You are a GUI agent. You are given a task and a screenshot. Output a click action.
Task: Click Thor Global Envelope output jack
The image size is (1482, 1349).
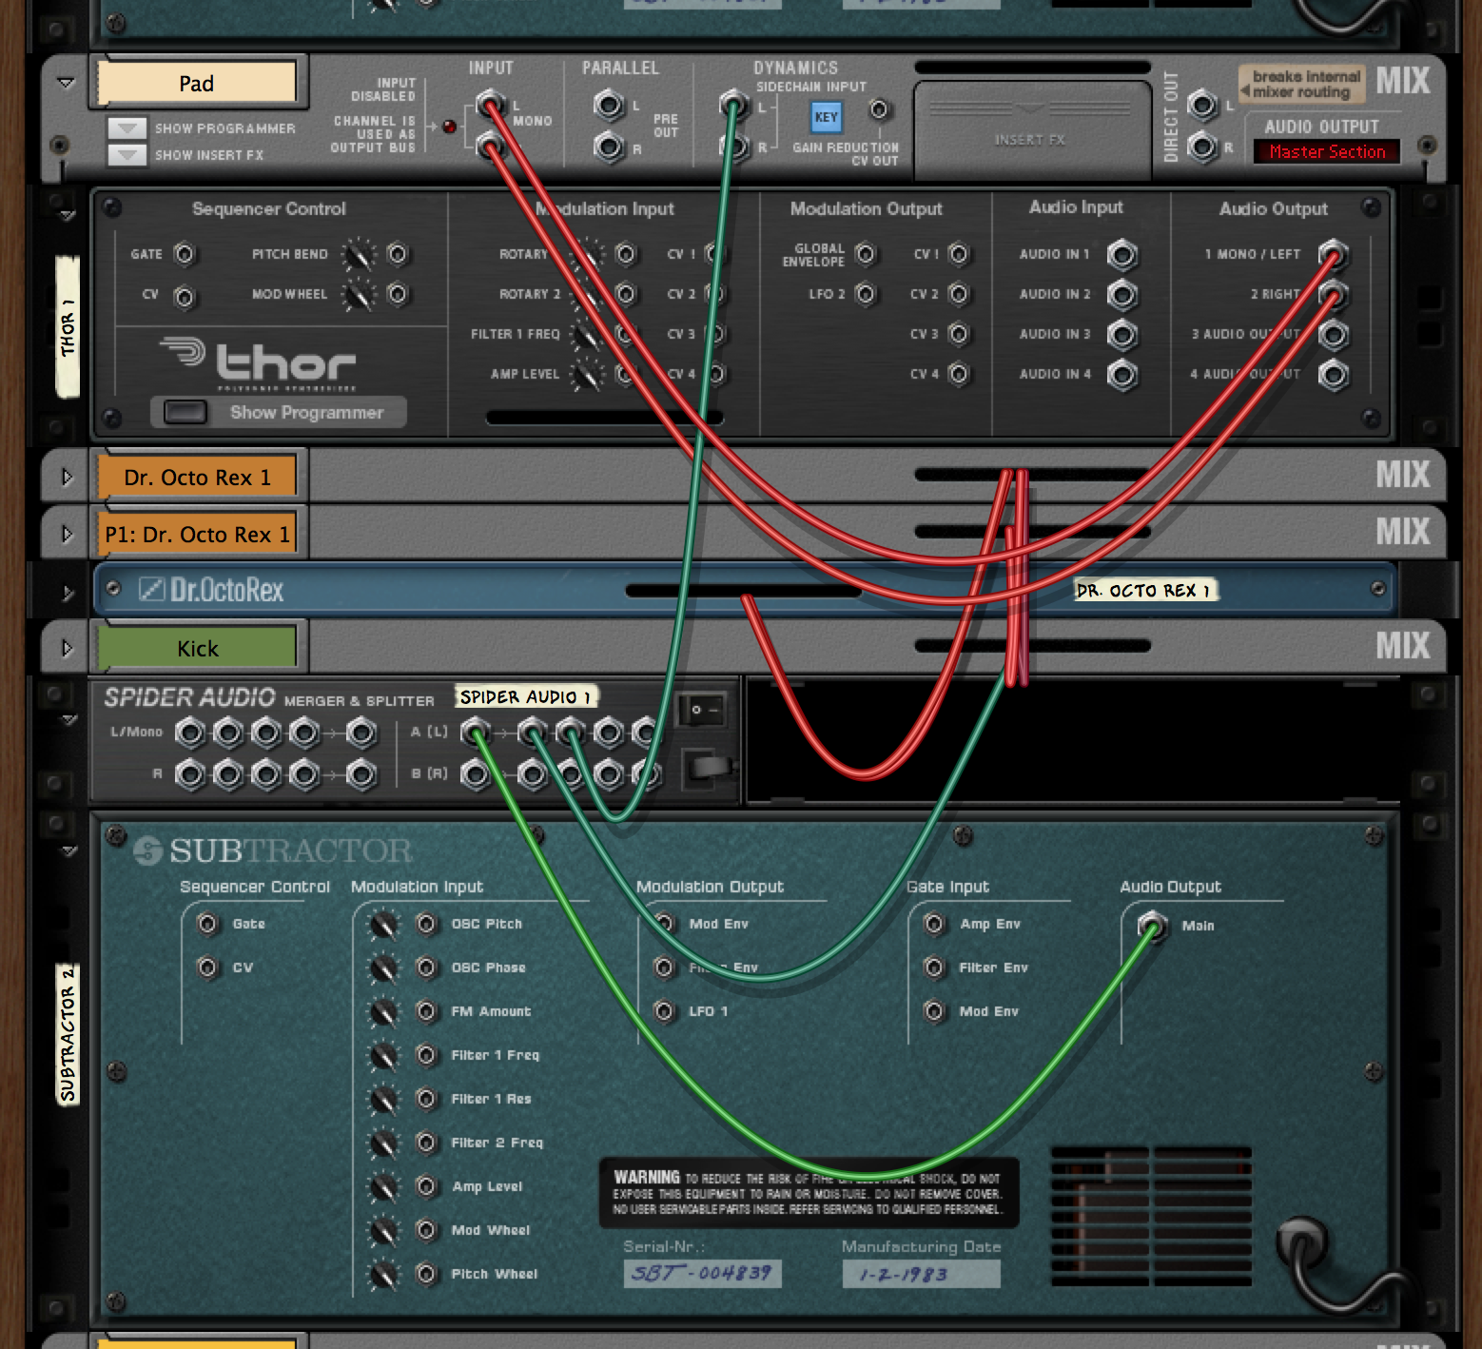click(865, 254)
